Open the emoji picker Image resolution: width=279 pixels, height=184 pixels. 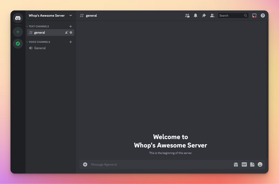tap(260, 165)
